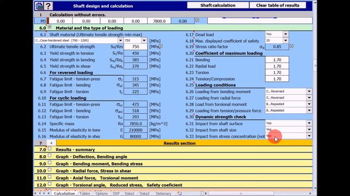Switch to the Options sheet tab
The image size is (350, 196).
pos(101,194)
